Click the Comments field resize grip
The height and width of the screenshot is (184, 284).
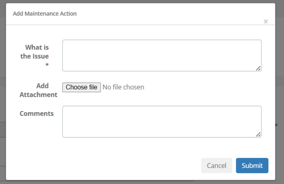point(258,134)
